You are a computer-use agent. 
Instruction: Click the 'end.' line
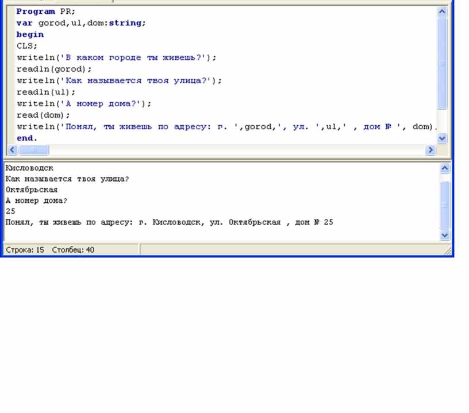[27, 138]
